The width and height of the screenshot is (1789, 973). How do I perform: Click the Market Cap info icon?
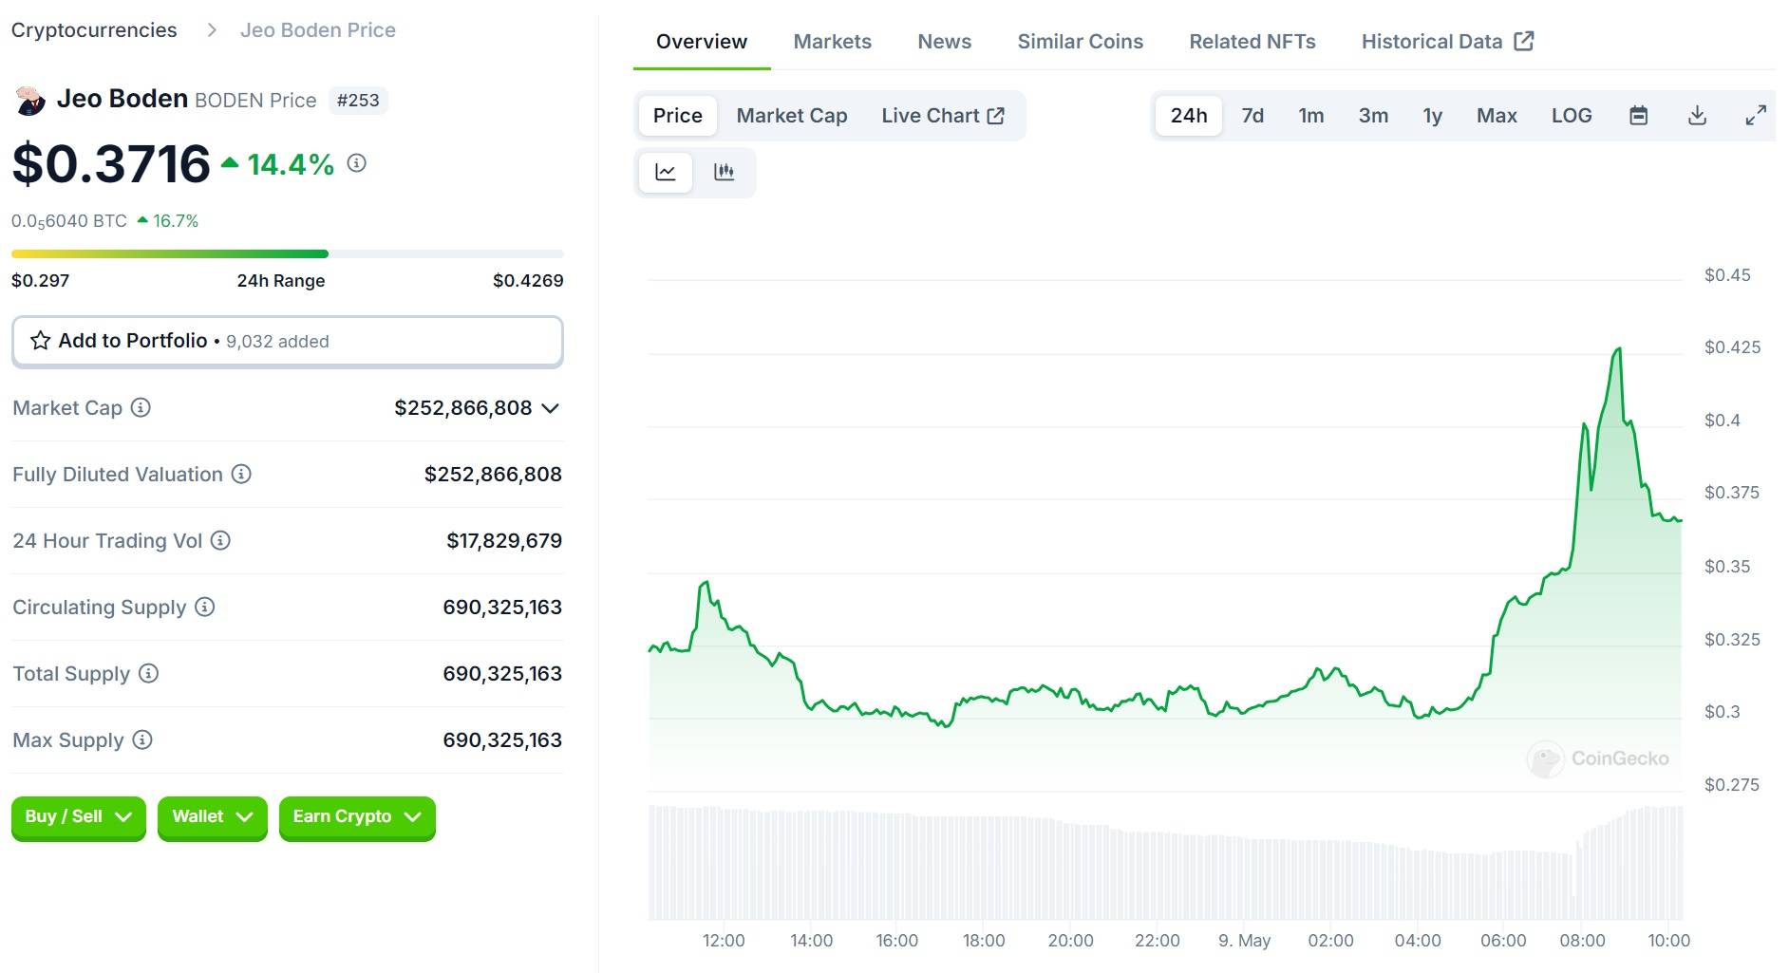(141, 407)
